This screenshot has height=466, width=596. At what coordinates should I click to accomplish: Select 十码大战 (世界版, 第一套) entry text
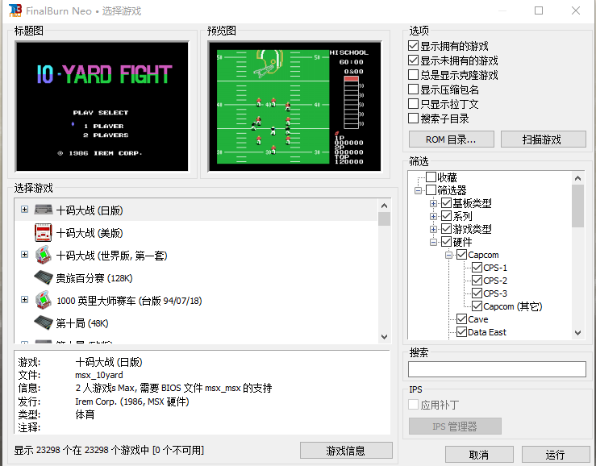(x=112, y=256)
